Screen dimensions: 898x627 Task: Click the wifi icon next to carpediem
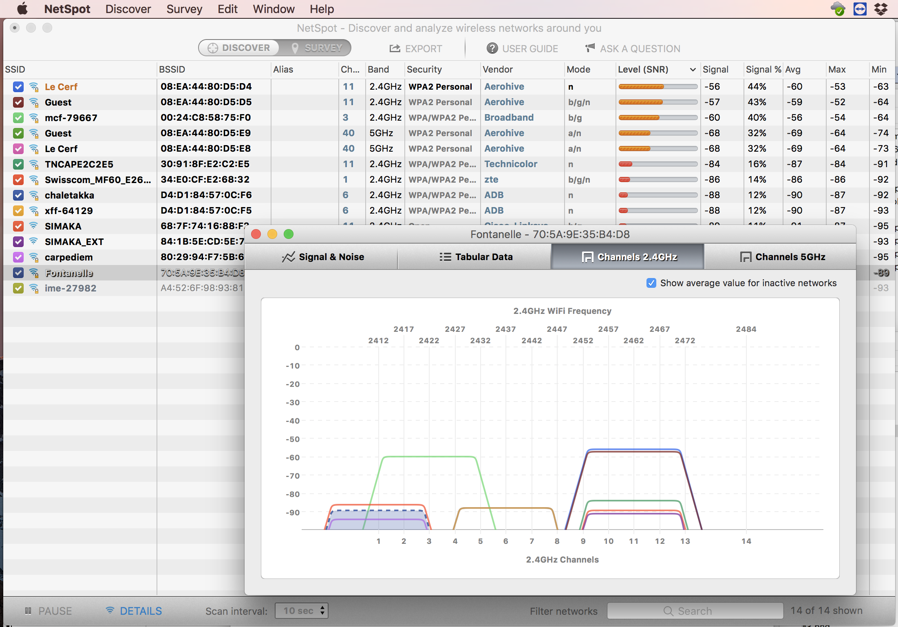point(34,257)
